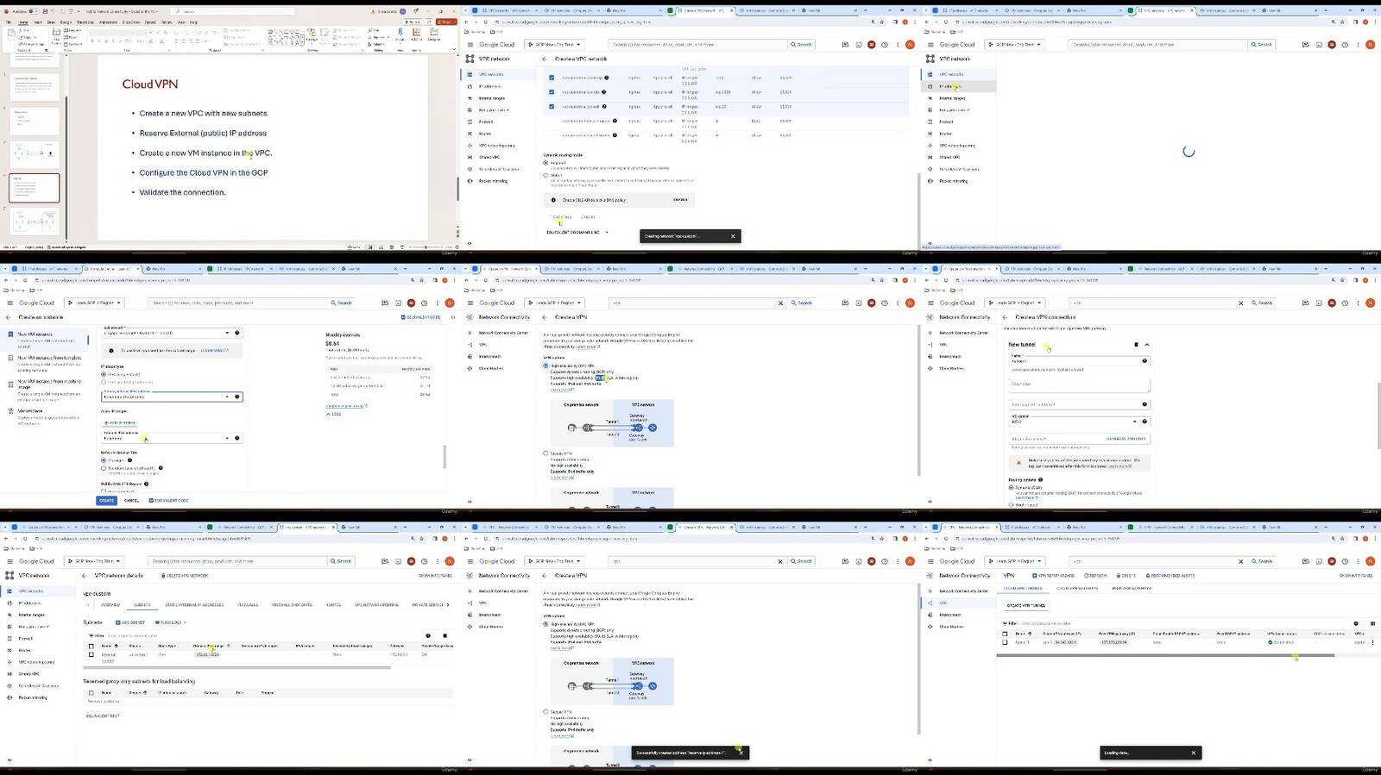Go back from the Create a VPC network page

pyautogui.click(x=545, y=59)
